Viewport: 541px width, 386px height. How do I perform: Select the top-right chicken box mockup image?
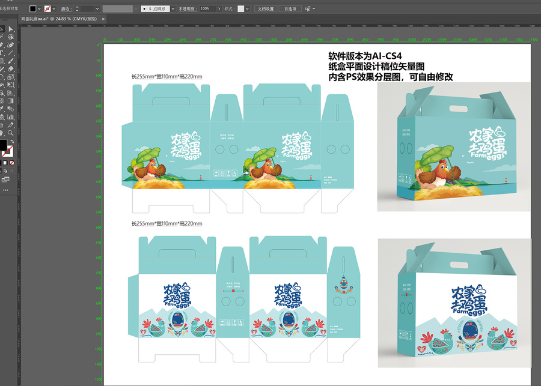454,147
